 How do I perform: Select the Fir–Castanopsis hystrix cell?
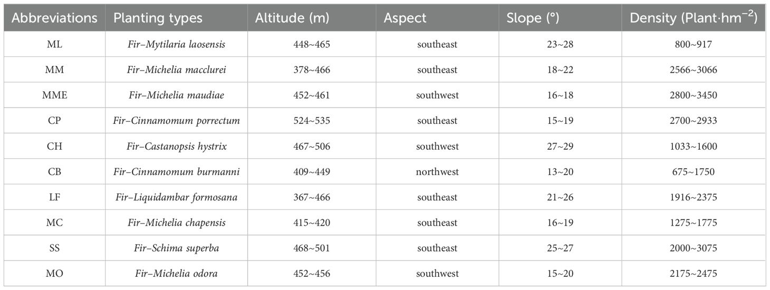[x=176, y=147]
